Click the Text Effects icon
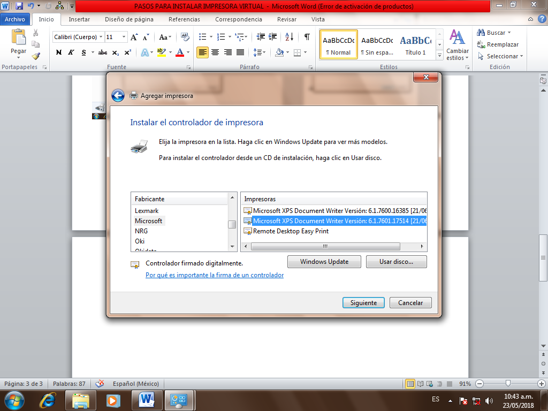The image size is (548, 411). pyautogui.click(x=144, y=52)
